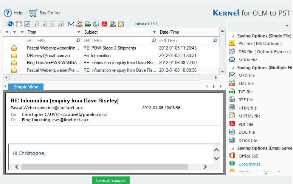Click search icon in Date/Time filter
Image resolution: width=293 pixels, height=184 pixels.
[215, 40]
